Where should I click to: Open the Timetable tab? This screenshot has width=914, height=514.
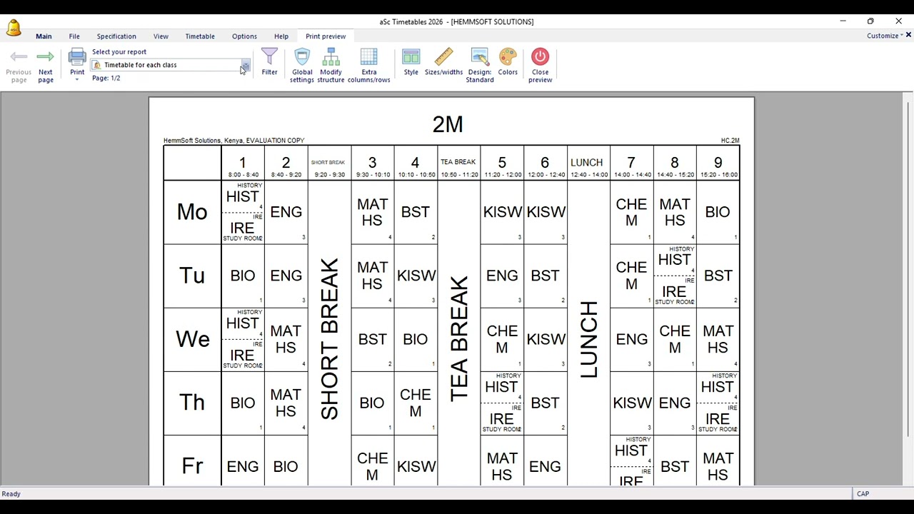coord(200,36)
